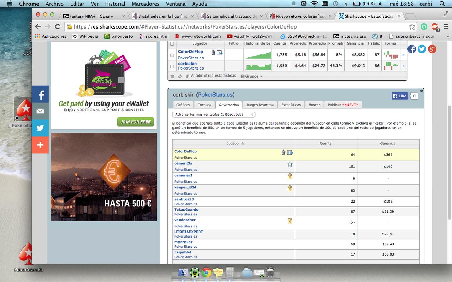Click the Facebook Like button

[400, 96]
